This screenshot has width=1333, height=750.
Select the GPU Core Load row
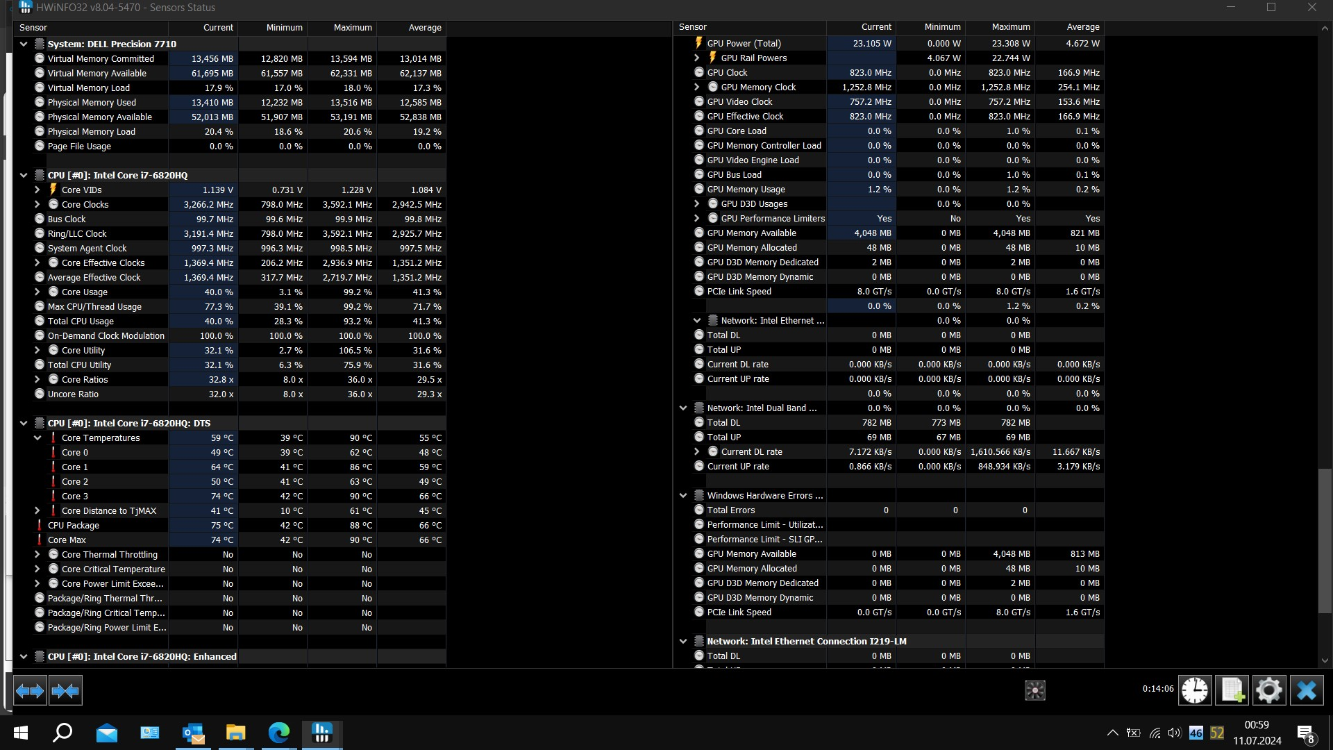coord(889,131)
